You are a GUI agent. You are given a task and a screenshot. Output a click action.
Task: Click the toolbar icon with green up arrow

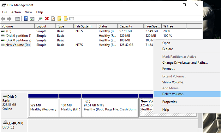(59, 19)
